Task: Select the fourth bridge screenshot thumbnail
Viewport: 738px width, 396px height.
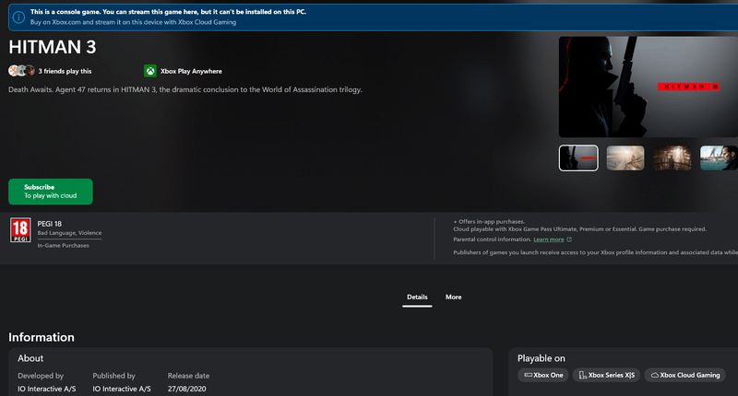Action: (x=719, y=157)
